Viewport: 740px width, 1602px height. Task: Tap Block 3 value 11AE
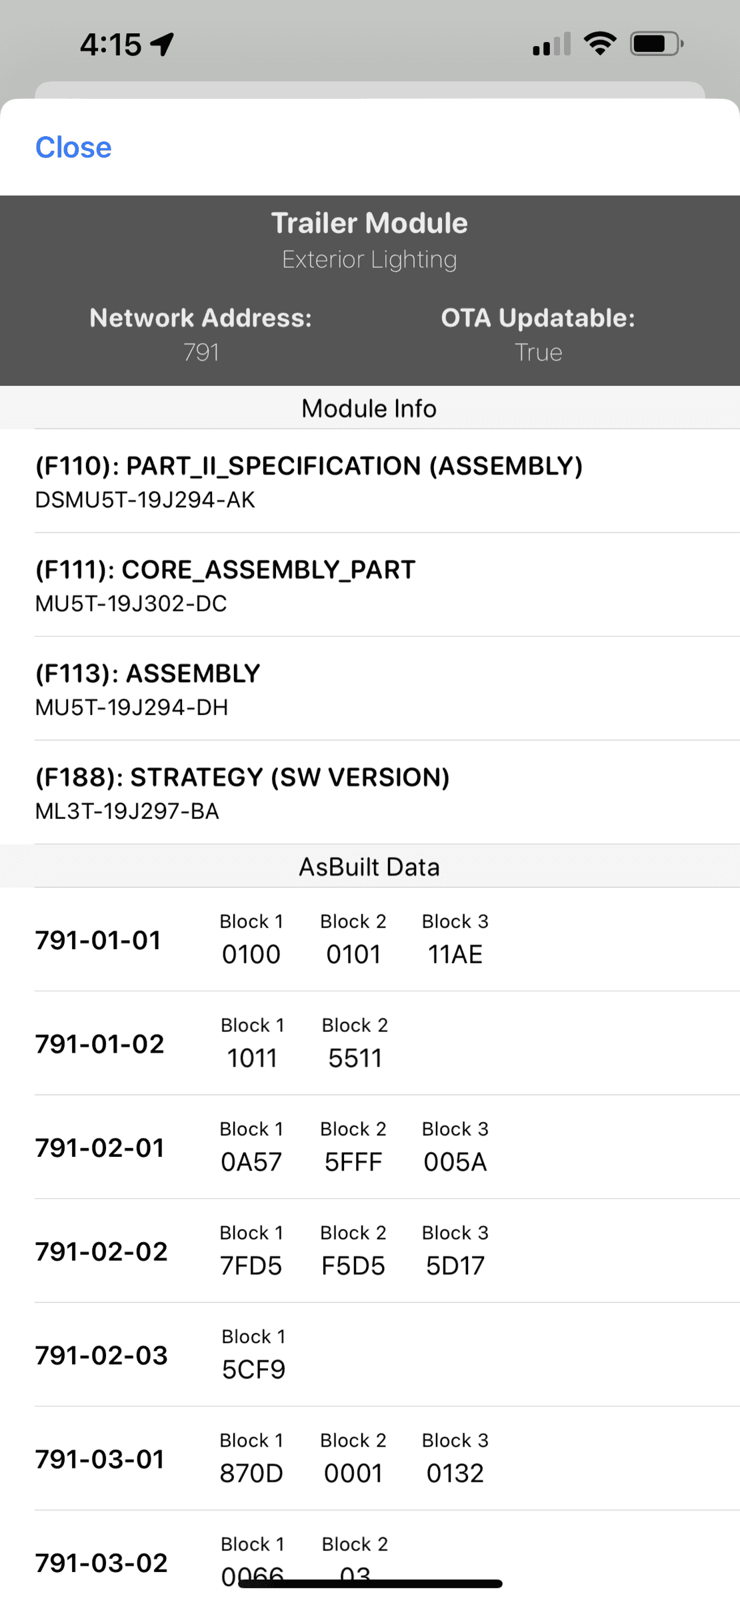455,955
